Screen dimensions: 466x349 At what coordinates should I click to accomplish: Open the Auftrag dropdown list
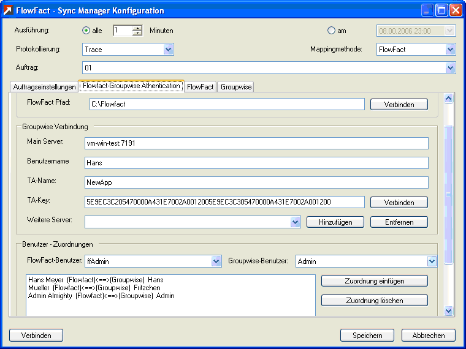pos(450,68)
